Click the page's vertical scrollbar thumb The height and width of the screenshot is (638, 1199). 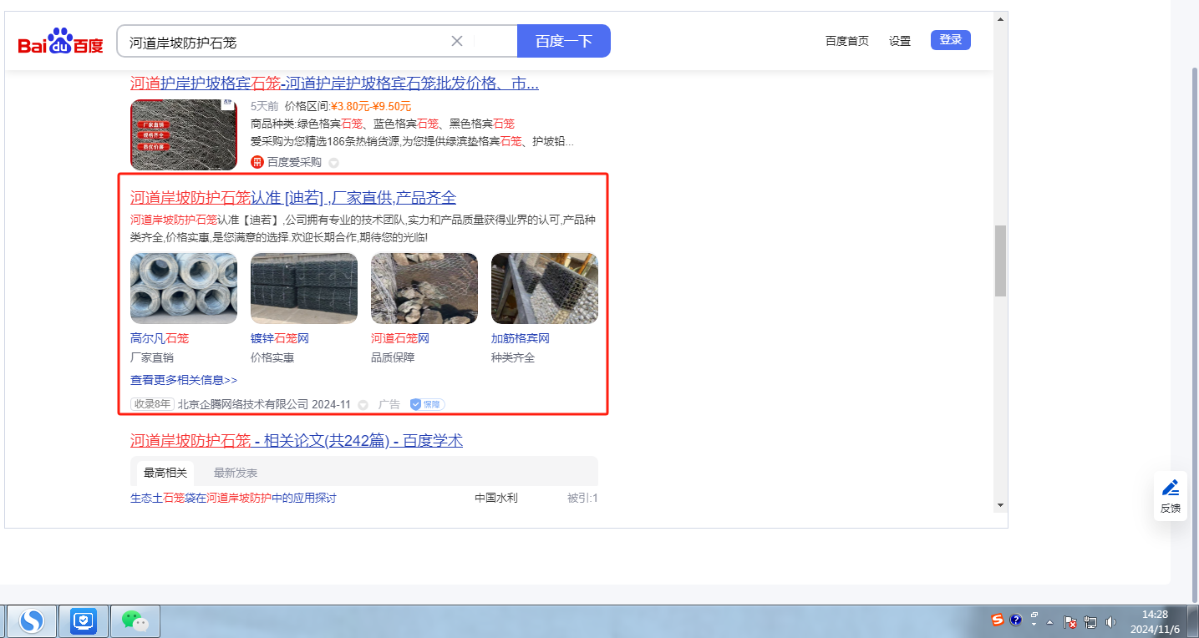(1000, 261)
